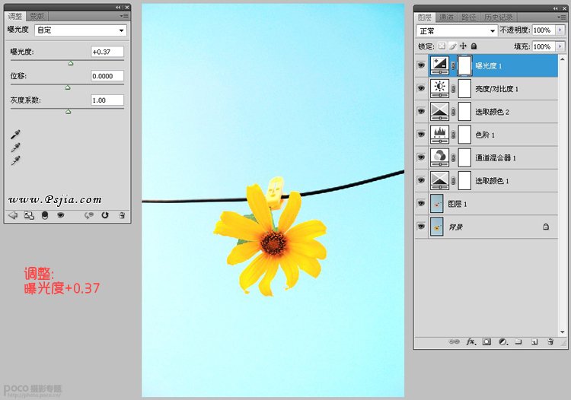Toggle lock image pixels brush icon

click(x=452, y=46)
